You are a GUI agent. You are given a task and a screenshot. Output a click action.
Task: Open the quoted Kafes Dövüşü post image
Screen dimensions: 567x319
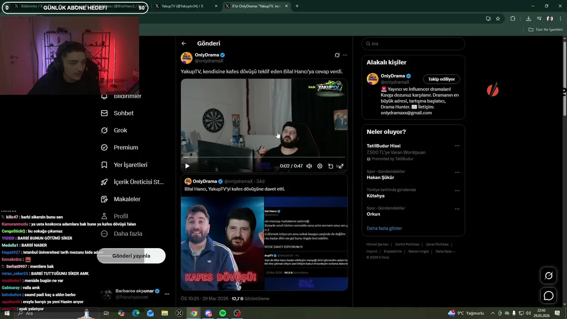click(264, 243)
